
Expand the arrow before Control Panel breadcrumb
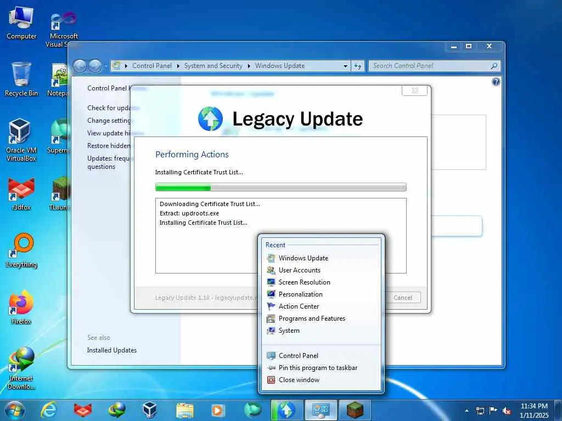(126, 66)
